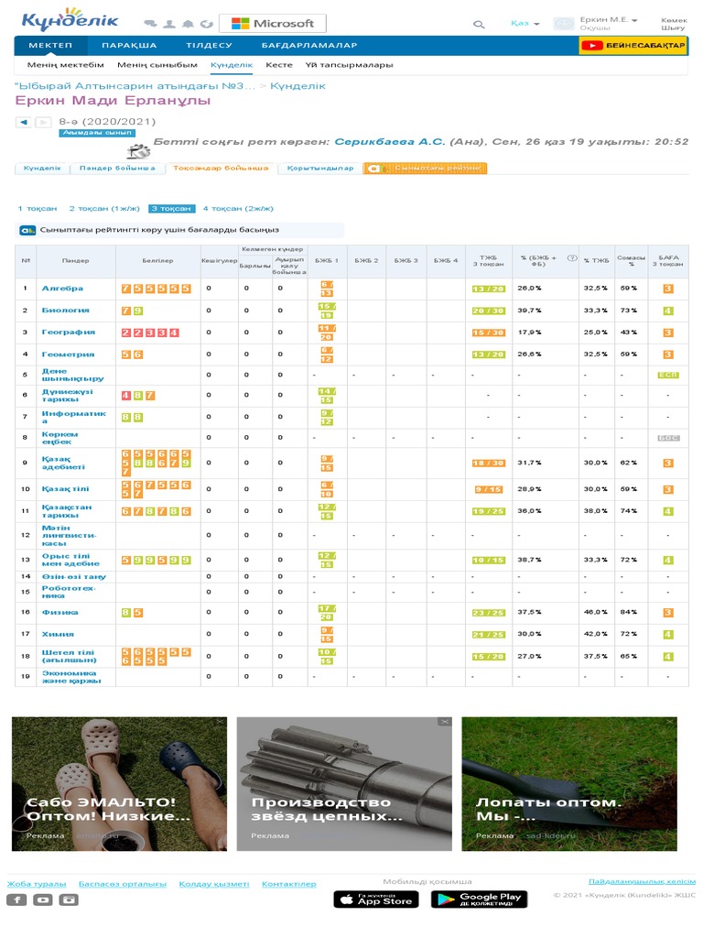This screenshot has height=938, width=703.
Task: Switch to the Күнделік tab
Action: pyautogui.click(x=42, y=169)
